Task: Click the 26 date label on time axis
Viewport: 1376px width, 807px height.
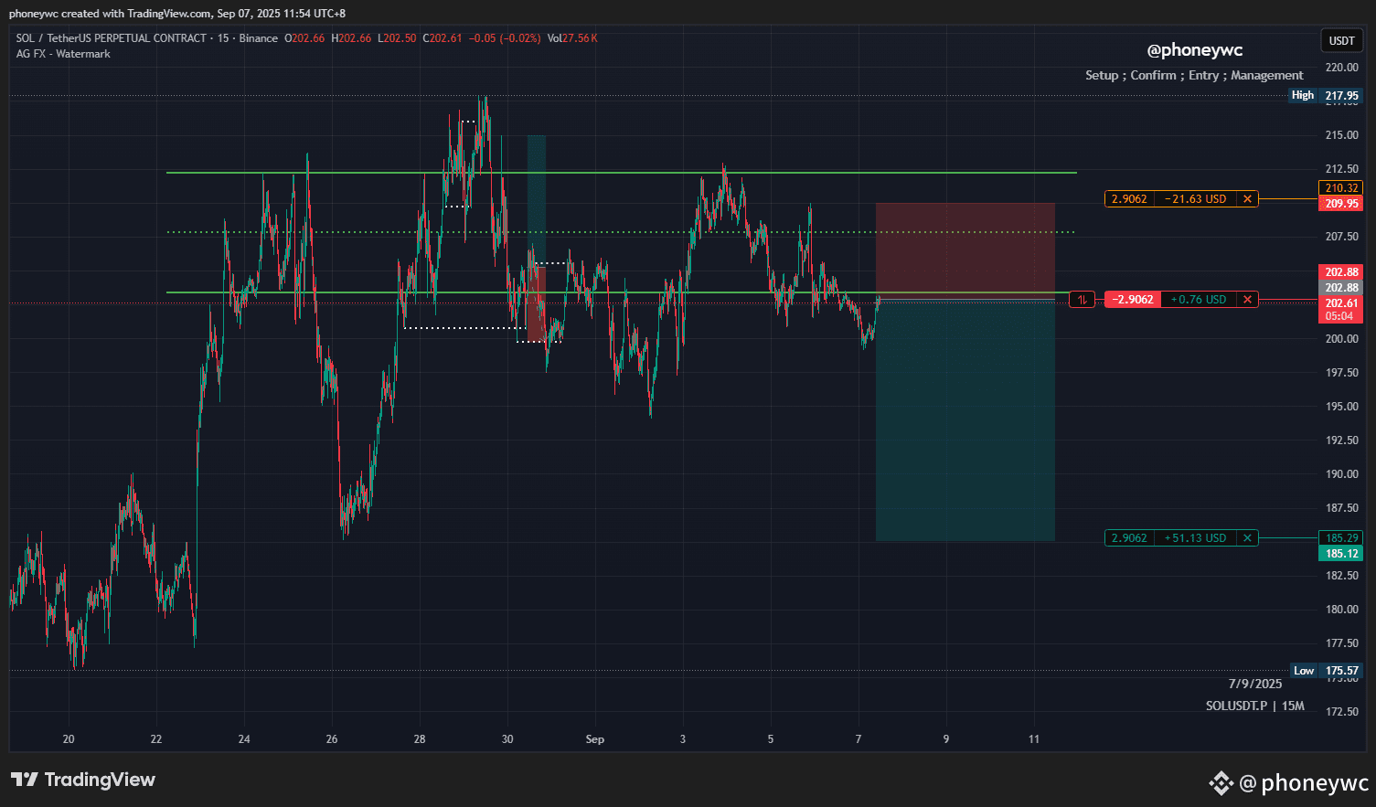Action: pos(332,739)
